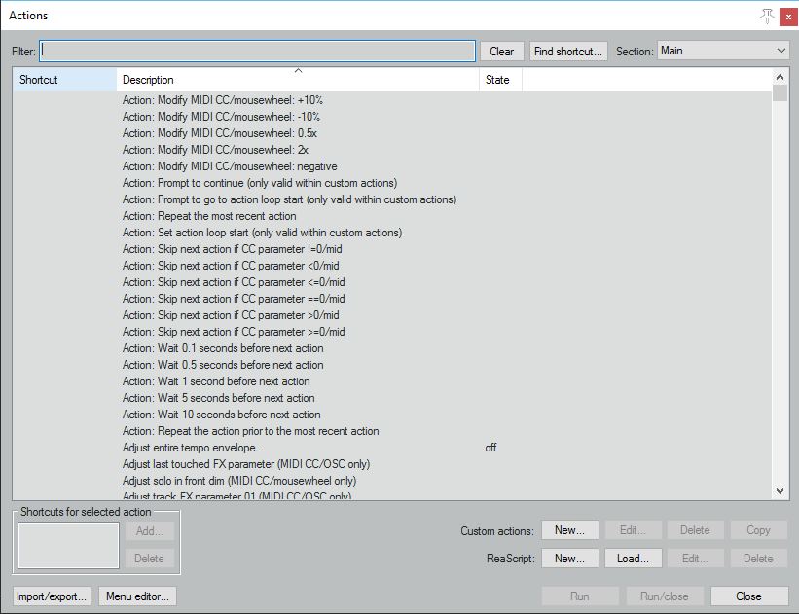Open the Import/export menu
Screen dimensions: 799x614
pyautogui.click(x=50, y=595)
